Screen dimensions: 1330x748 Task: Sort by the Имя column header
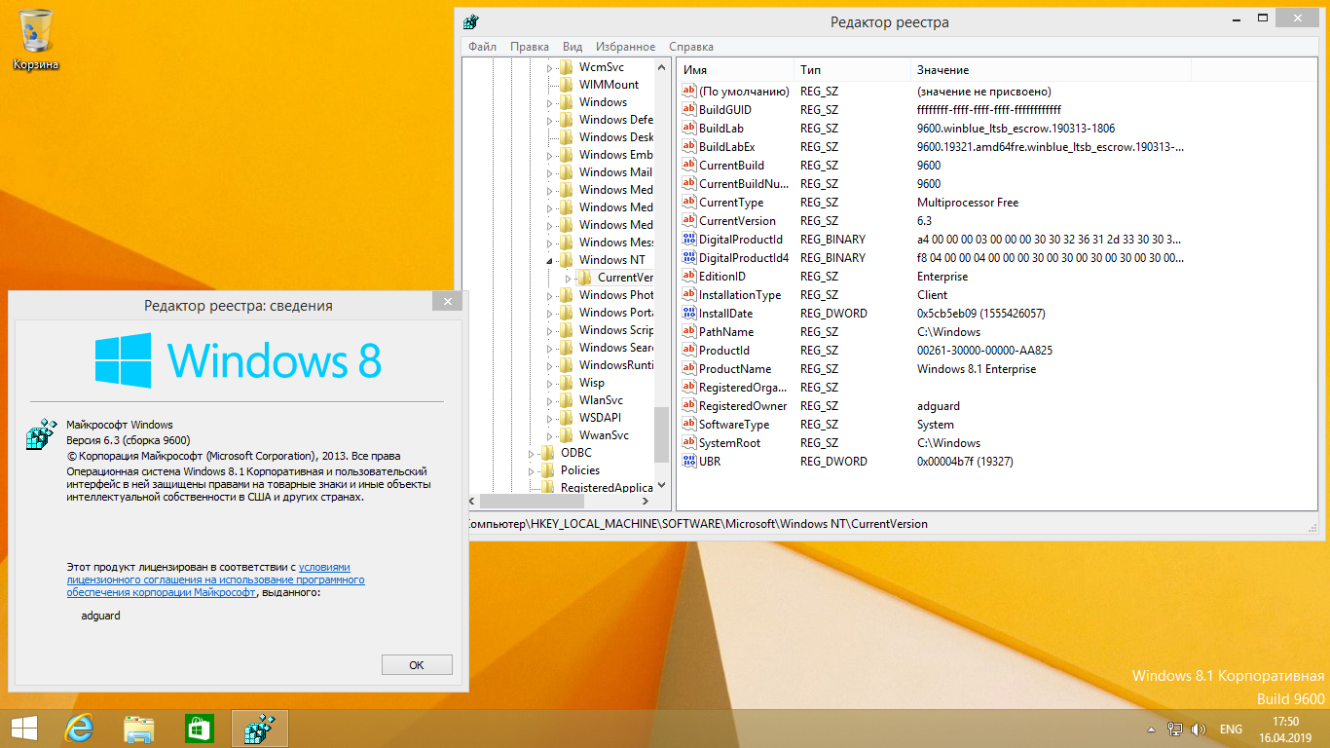(735, 70)
